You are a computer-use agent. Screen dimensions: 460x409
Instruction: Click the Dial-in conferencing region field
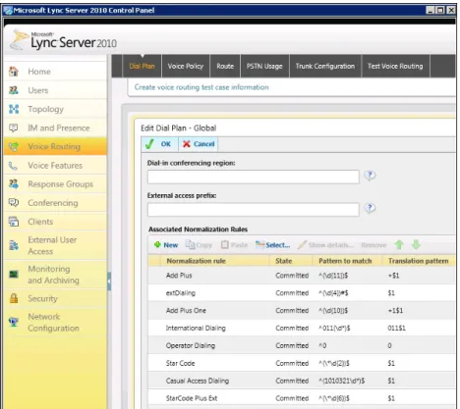tap(254, 177)
